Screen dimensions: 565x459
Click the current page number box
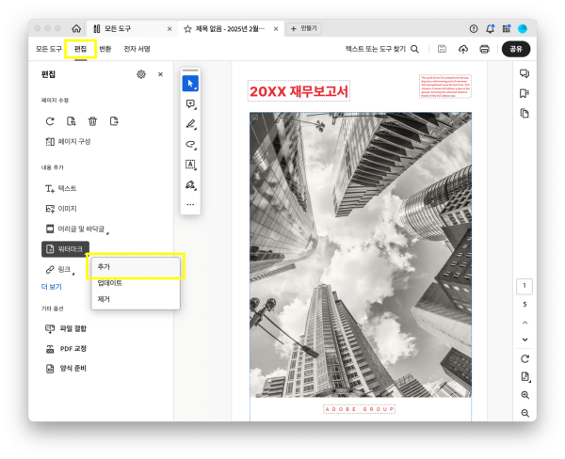click(525, 286)
